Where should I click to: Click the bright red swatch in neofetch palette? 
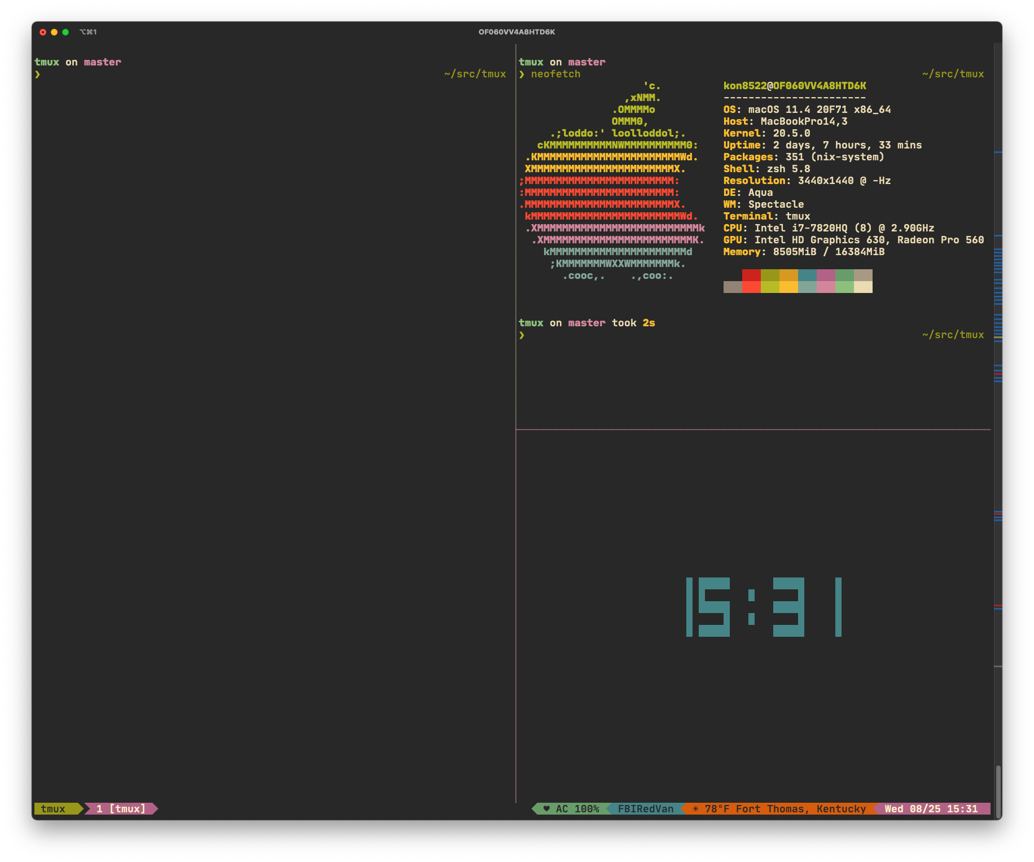751,287
